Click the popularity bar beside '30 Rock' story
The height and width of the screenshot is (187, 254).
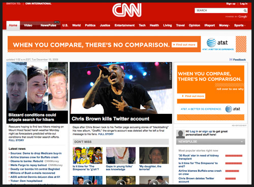[234, 155]
